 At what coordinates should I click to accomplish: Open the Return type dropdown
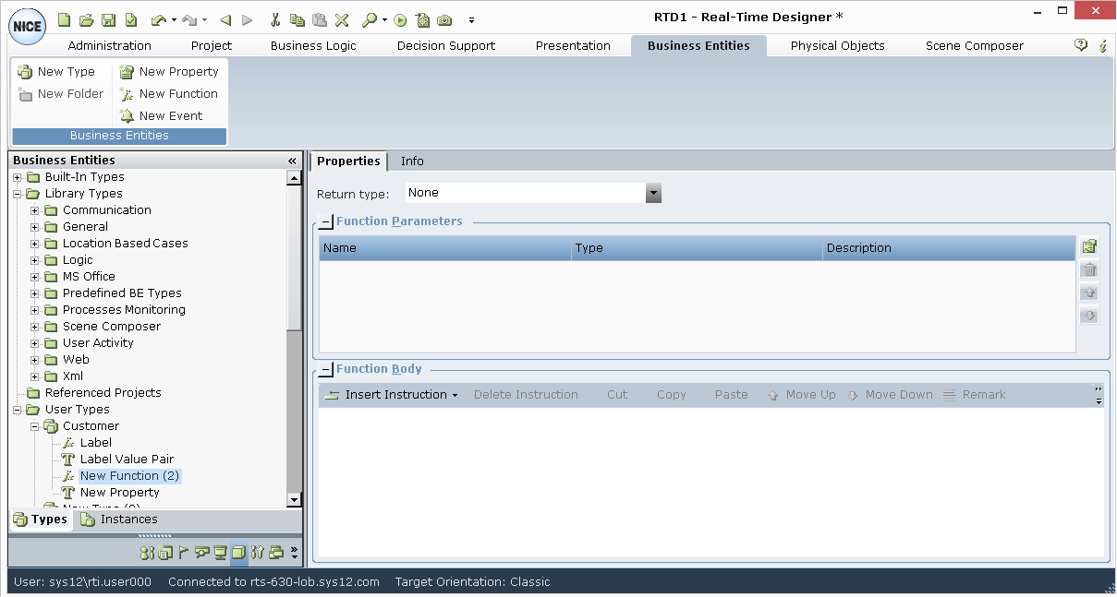pyautogui.click(x=653, y=193)
